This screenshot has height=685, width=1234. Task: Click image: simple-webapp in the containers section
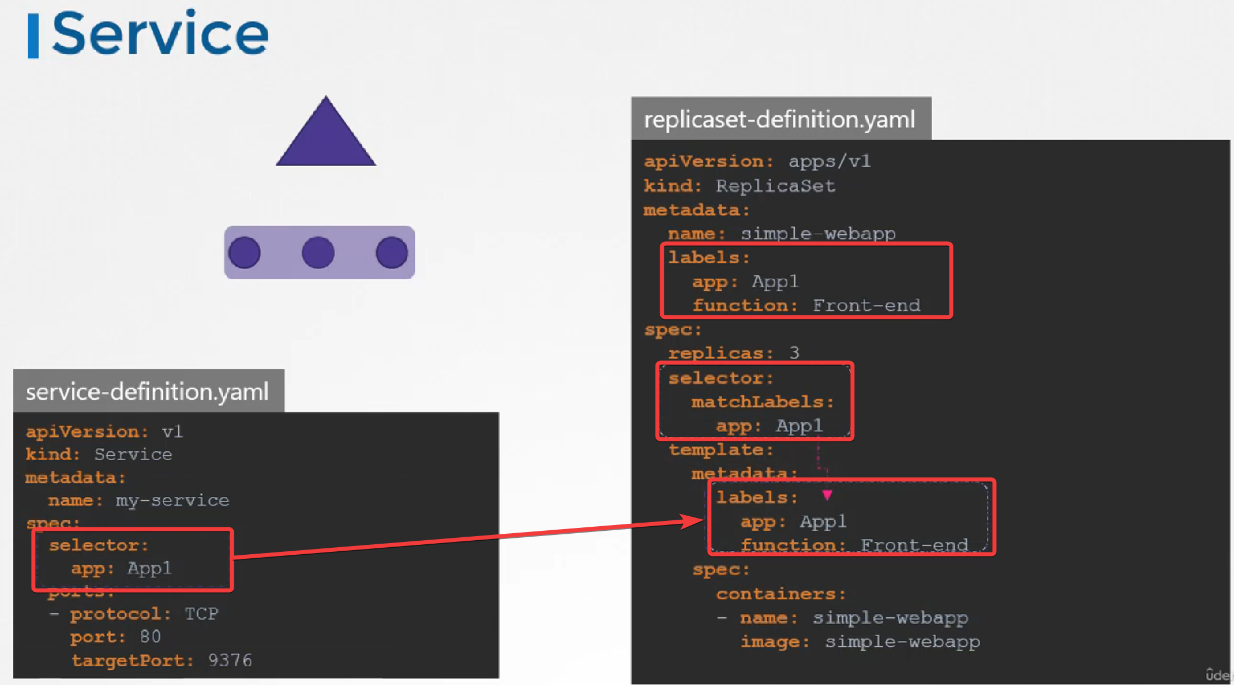pos(860,642)
